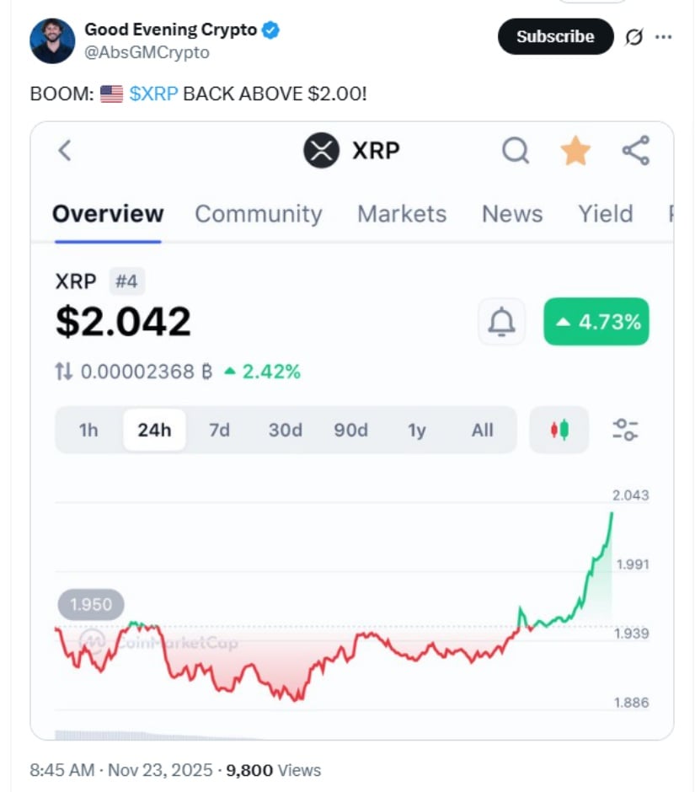Select the 7d time range
Viewport: 695px width, 792px height.
coord(219,430)
